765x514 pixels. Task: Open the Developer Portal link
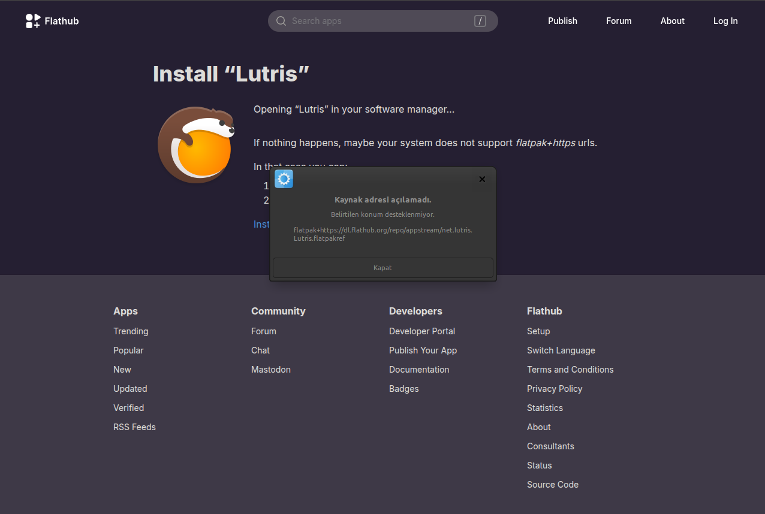pos(422,331)
